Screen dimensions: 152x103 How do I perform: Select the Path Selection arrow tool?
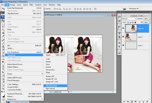point(3,72)
